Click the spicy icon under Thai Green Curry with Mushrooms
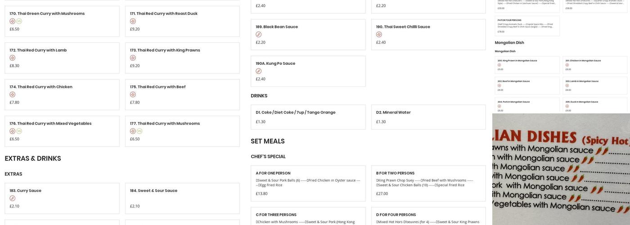 click(x=13, y=21)
